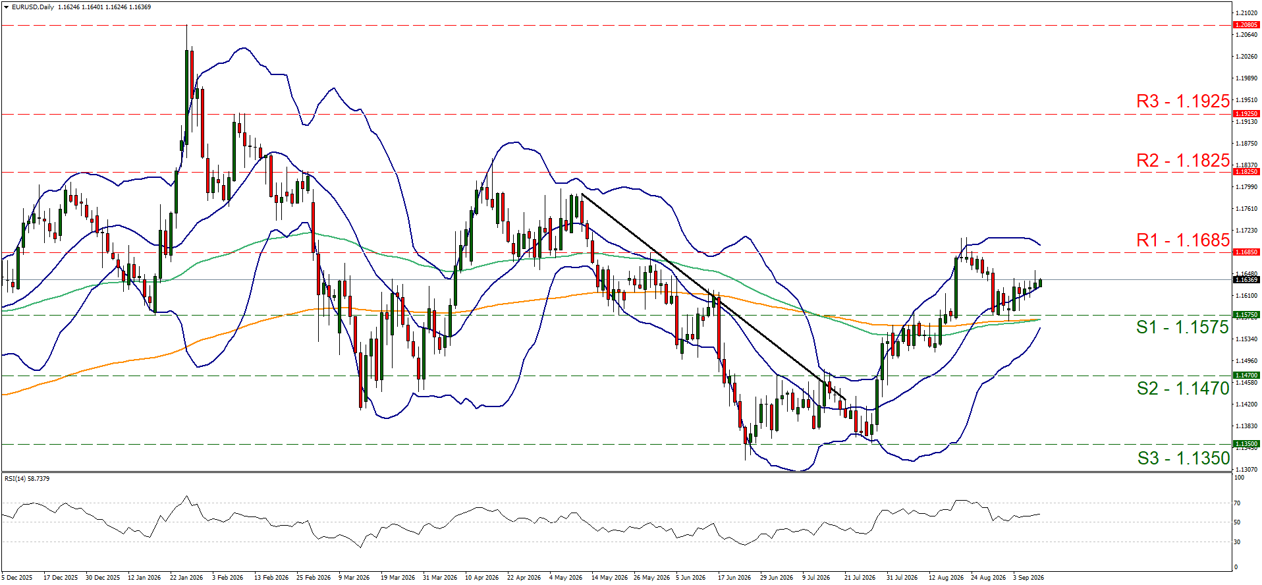The width and height of the screenshot is (1262, 585).
Task: Click the S2 - 1.1470 support label
Action: pyautogui.click(x=1183, y=389)
